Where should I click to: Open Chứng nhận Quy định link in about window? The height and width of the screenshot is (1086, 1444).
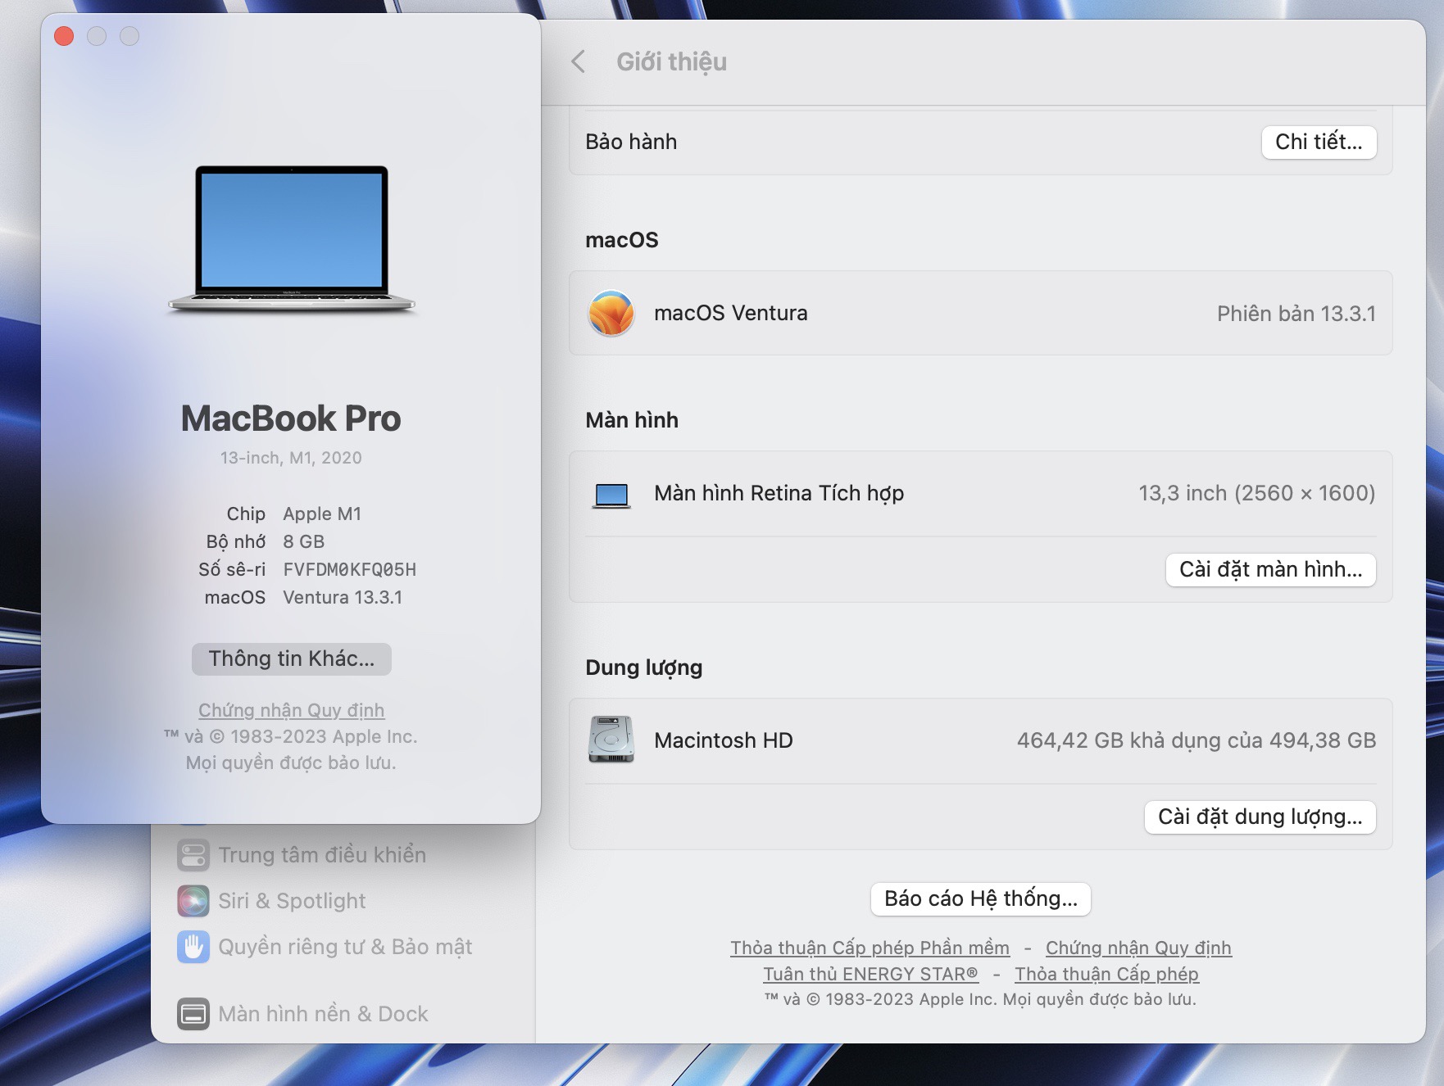click(291, 710)
